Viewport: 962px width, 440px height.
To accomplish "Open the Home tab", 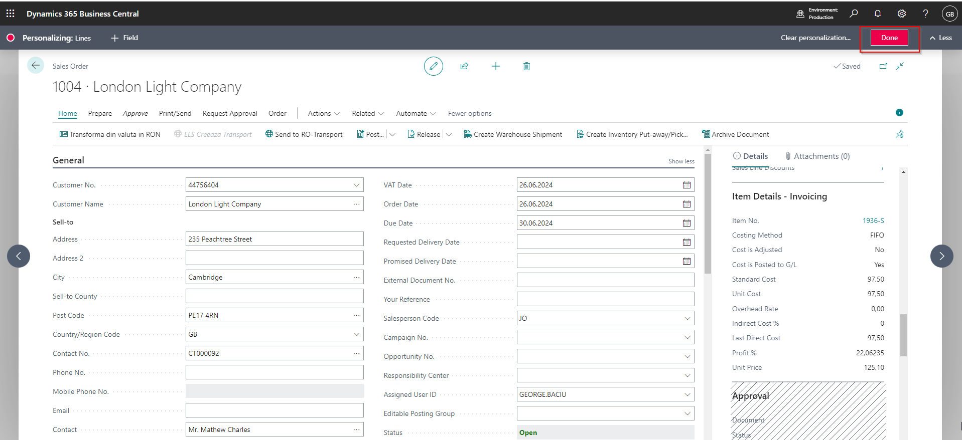I will click(68, 113).
